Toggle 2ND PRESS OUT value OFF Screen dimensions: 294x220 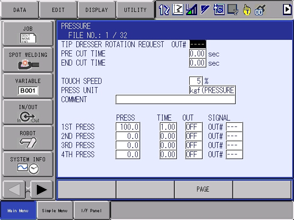click(x=194, y=136)
